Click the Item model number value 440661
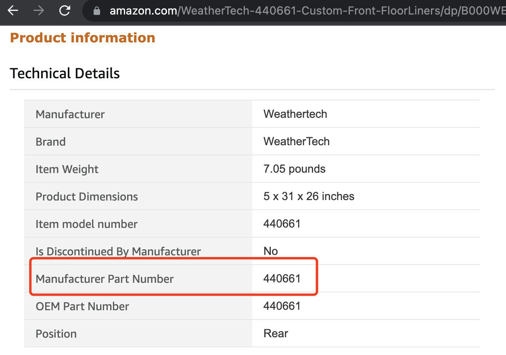This screenshot has width=506, height=355. click(282, 224)
